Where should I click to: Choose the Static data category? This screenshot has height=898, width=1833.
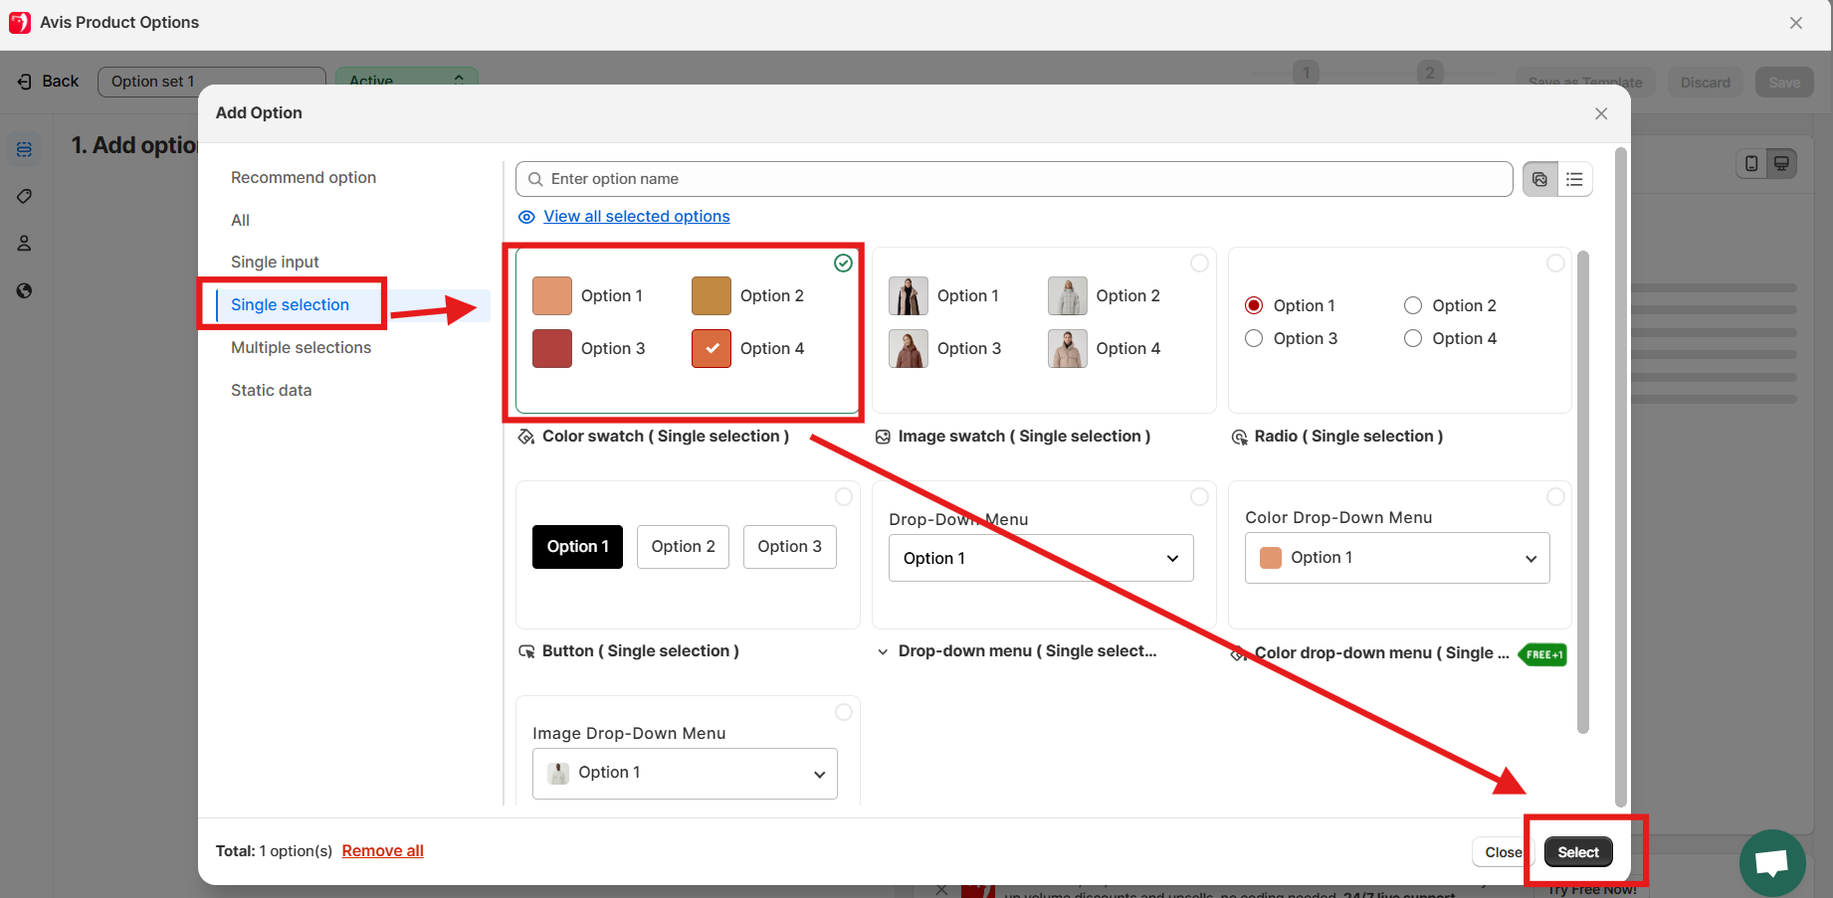[x=271, y=390]
